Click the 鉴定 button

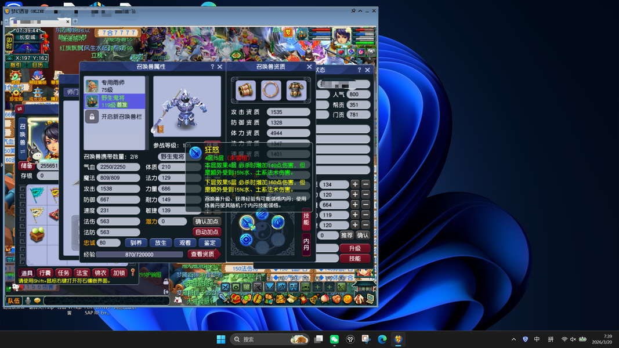pyautogui.click(x=209, y=242)
